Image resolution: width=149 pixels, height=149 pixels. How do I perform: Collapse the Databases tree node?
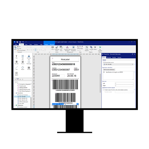[15, 105]
